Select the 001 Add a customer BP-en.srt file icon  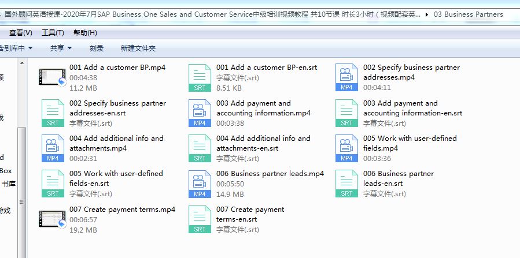[200, 78]
